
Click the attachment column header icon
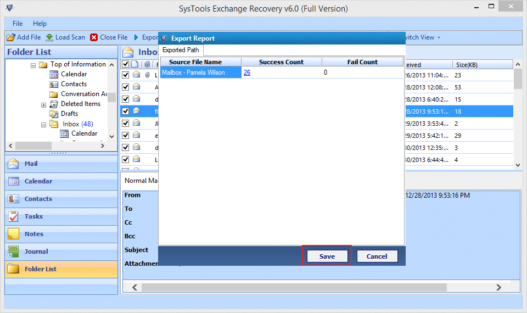147,64
